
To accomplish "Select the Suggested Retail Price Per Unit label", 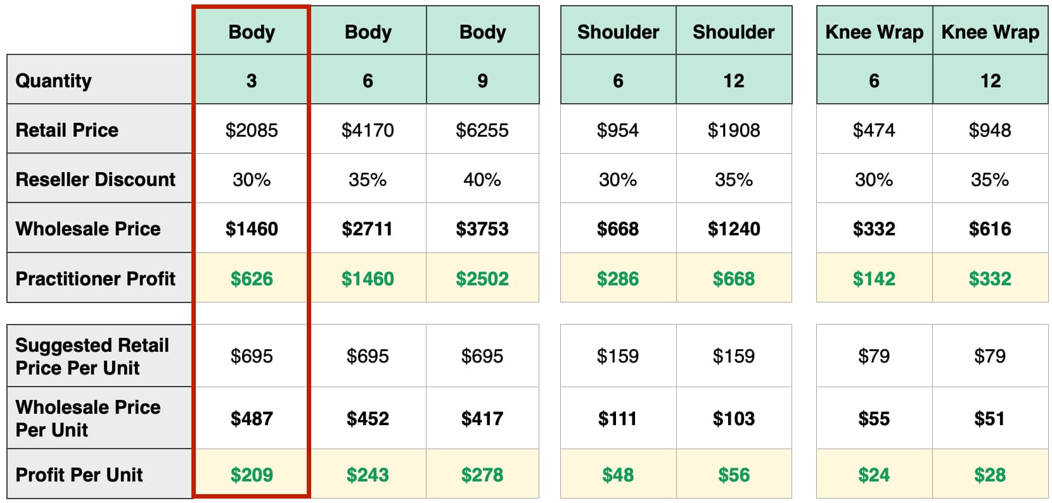I will [x=92, y=356].
